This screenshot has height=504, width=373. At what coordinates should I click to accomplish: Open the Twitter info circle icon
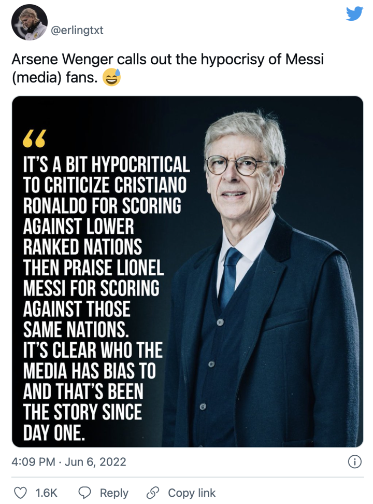[354, 461]
